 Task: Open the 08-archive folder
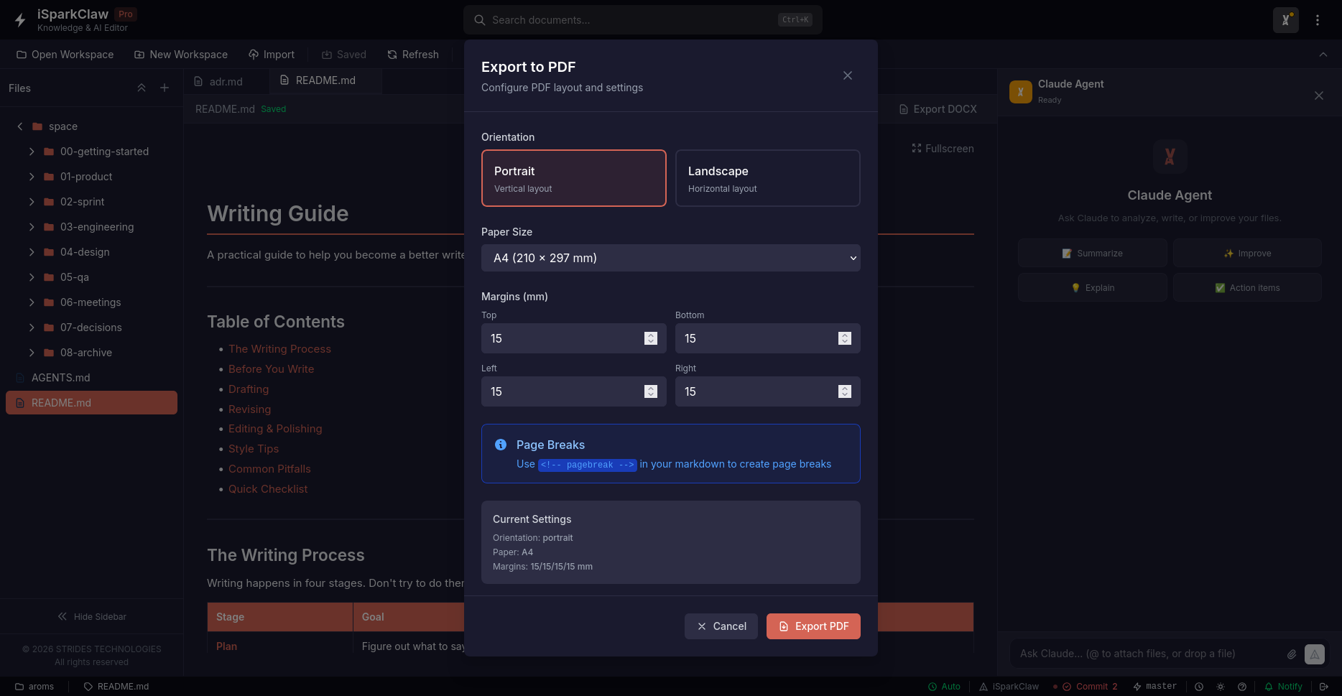(91, 353)
